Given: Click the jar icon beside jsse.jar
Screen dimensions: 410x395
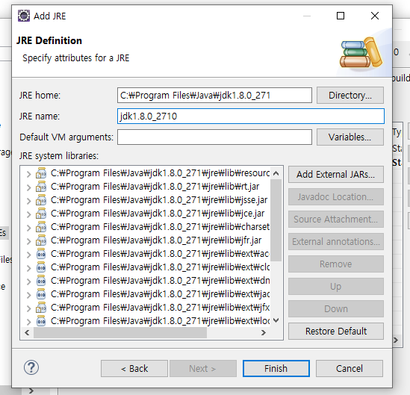Looking at the screenshot, I should click(x=41, y=200).
